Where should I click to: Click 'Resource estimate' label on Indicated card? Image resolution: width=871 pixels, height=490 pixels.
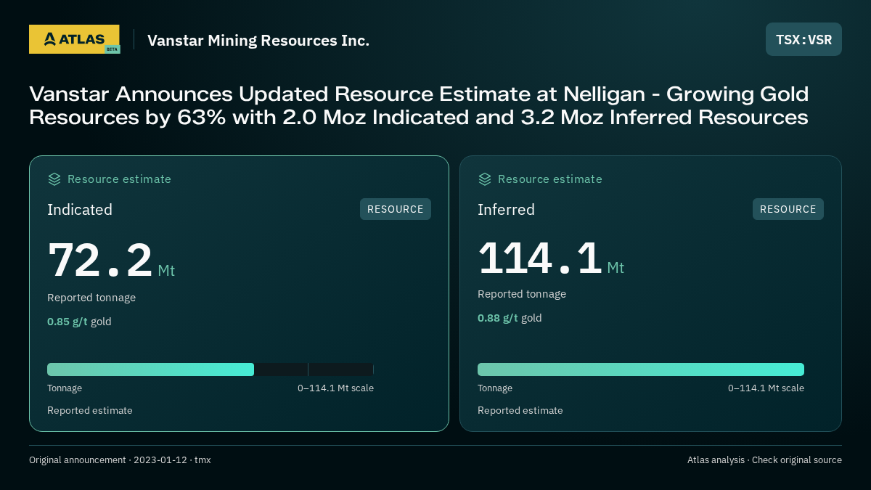[119, 179]
